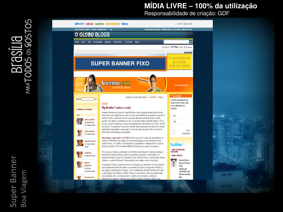This screenshot has height=212, width=283.
Task: Open the IPAD link
Action: 190,29
